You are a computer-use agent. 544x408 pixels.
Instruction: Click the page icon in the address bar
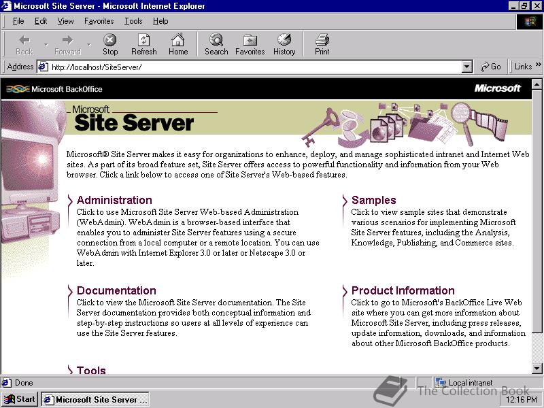click(43, 67)
